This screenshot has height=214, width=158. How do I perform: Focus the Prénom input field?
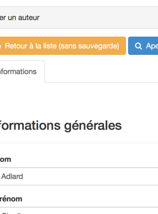coord(79,211)
